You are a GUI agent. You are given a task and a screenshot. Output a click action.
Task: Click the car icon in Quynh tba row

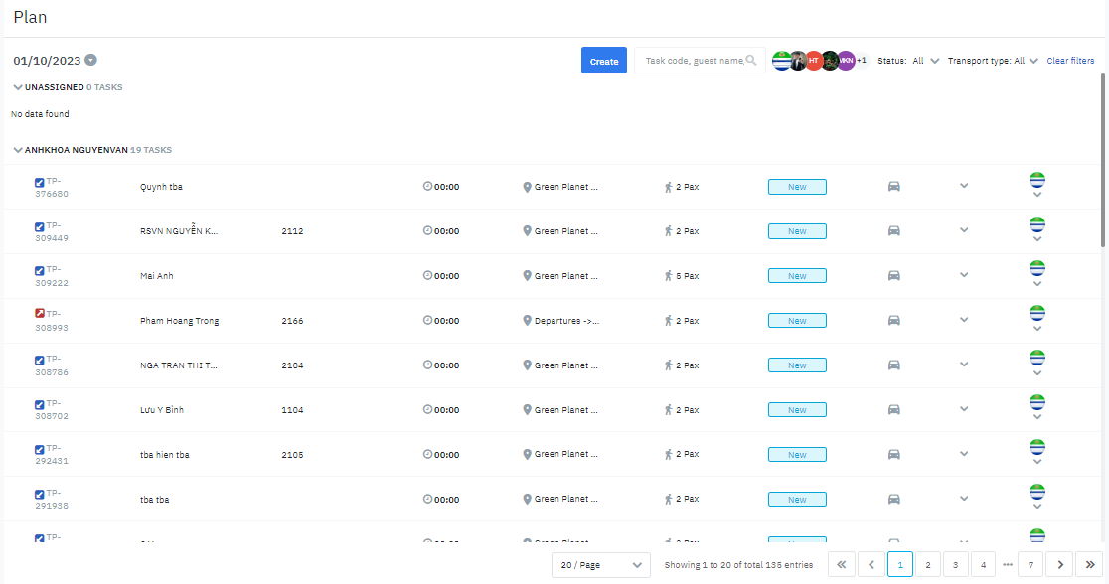[893, 186]
